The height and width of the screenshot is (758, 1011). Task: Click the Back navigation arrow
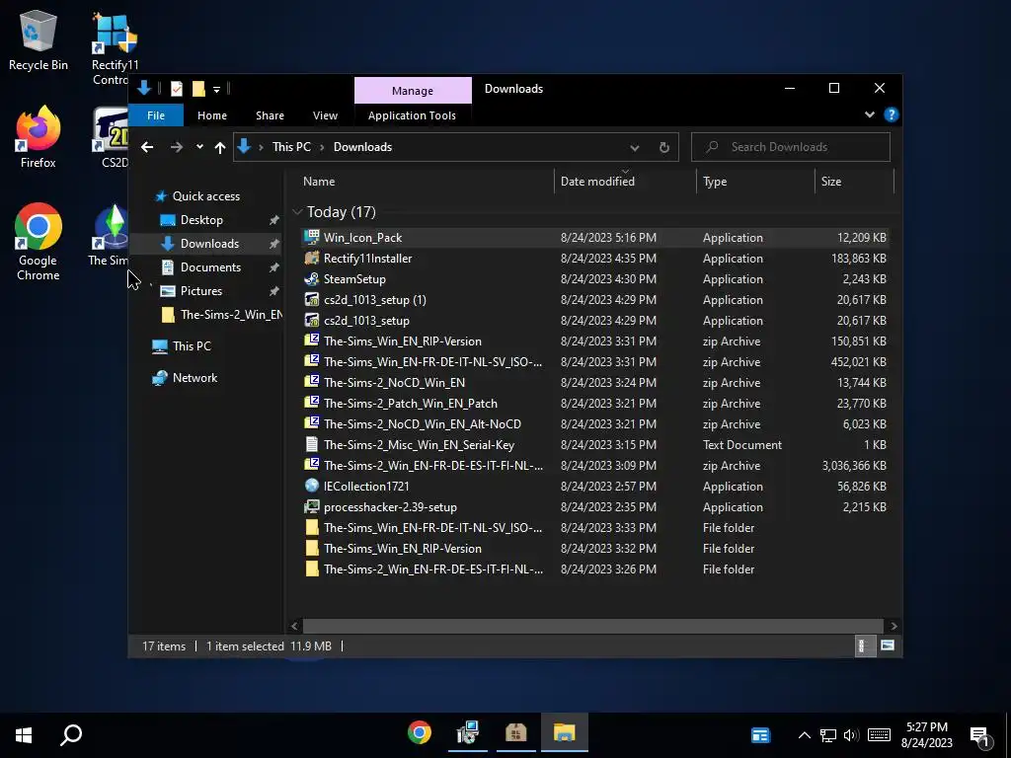point(147,147)
